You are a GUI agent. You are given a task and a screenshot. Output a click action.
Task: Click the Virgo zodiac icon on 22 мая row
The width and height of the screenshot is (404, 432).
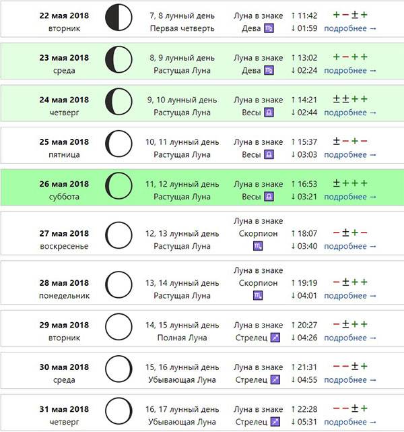(269, 29)
